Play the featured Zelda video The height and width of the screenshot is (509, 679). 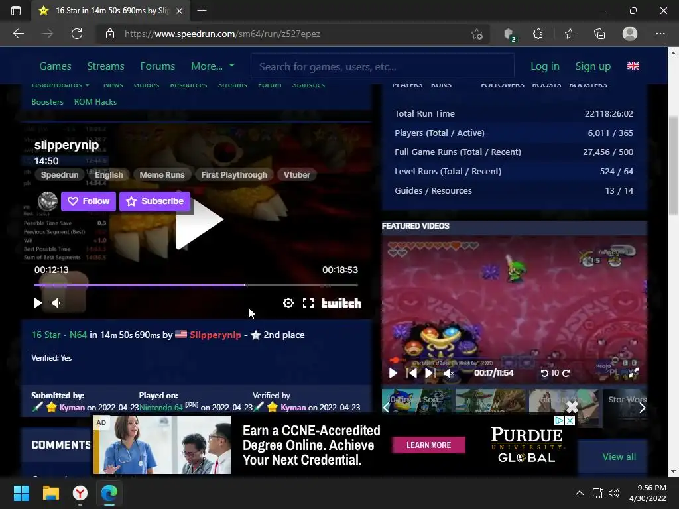393,373
